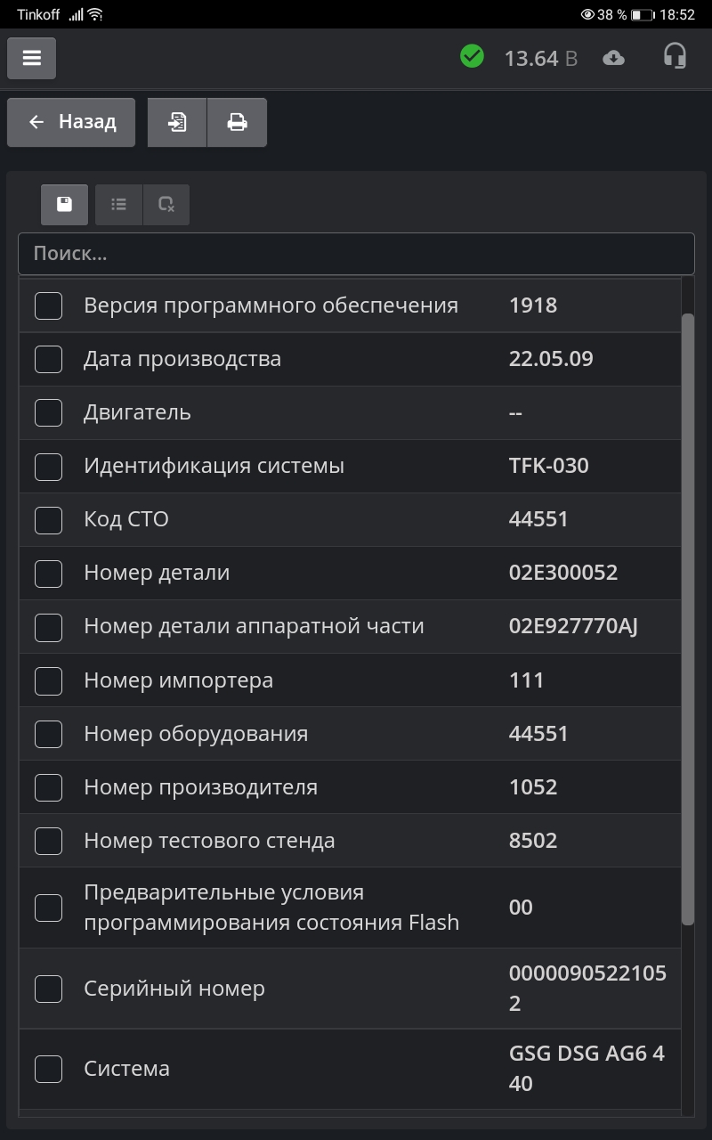The image size is (712, 1140).
Task: Check the Дата производства checkbox
Action: pos(48,359)
